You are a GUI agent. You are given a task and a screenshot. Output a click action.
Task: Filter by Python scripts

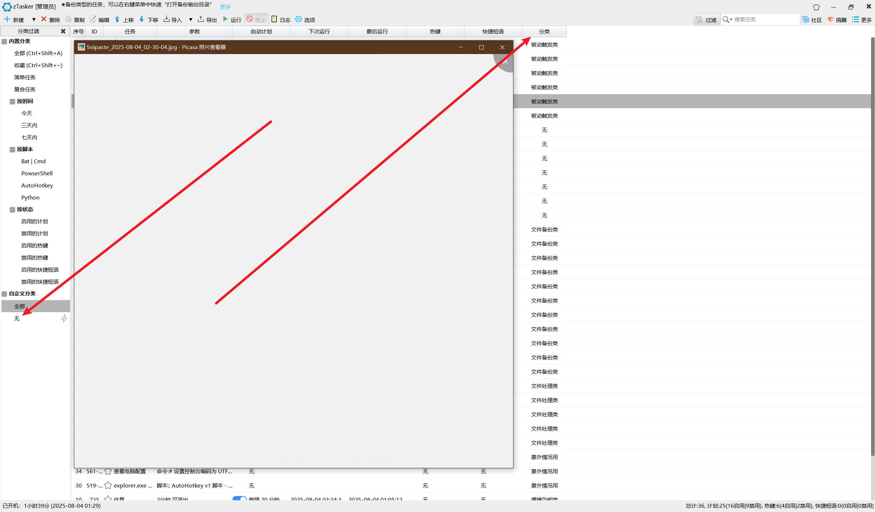(30, 198)
